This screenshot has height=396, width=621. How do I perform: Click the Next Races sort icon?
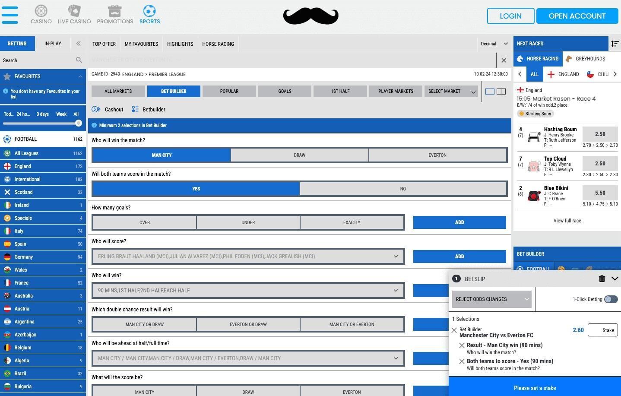point(615,44)
